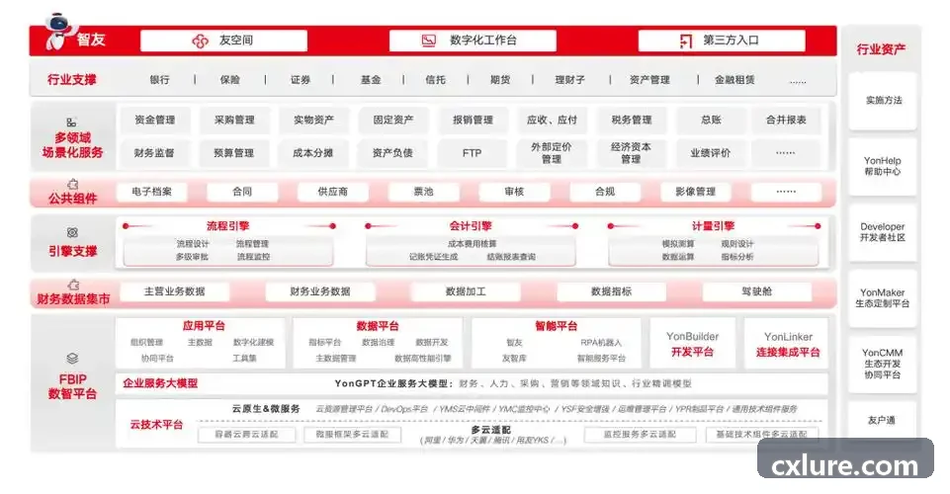Screen dimensions: 950x494
Task: Click the 主营业务数据 box
Action: pyautogui.click(x=175, y=291)
